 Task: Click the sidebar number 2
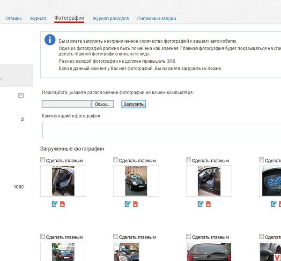pyautogui.click(x=22, y=119)
